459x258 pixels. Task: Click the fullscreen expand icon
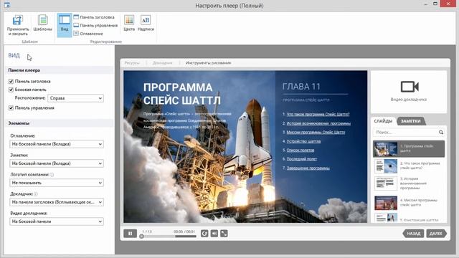[224, 234]
